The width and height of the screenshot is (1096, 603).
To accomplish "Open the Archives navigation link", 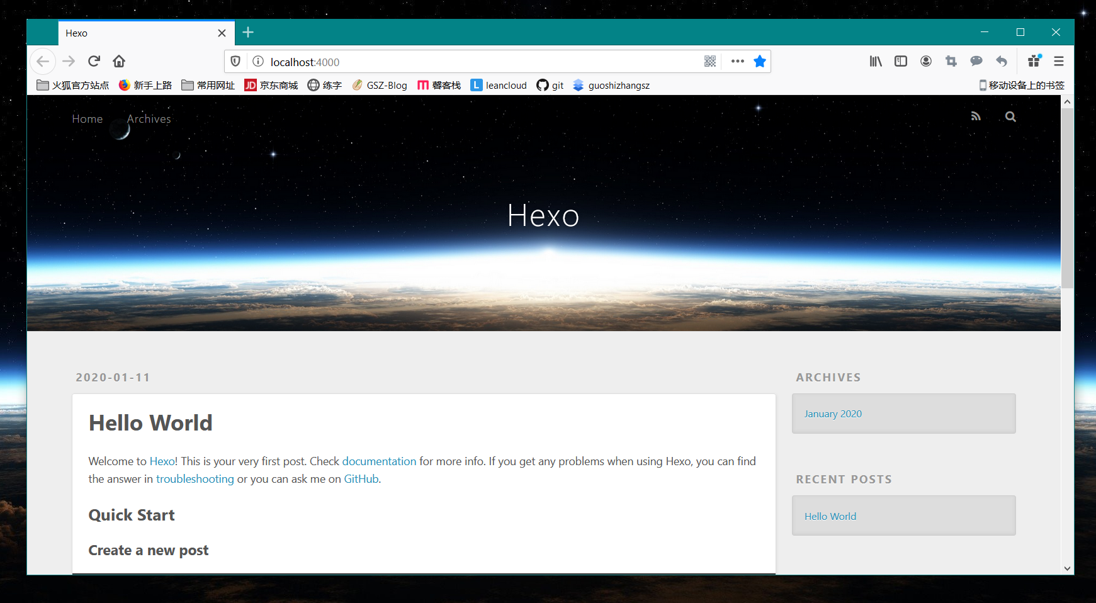I will coord(149,119).
